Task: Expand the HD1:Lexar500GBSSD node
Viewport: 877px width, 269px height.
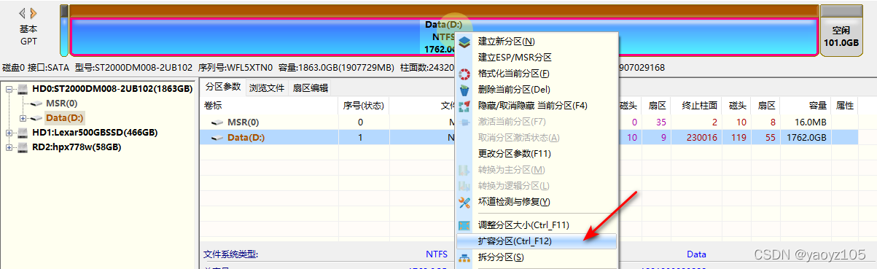Action: [9, 133]
